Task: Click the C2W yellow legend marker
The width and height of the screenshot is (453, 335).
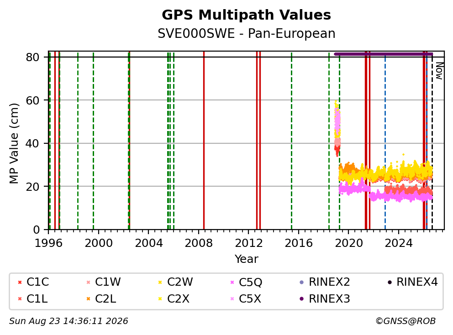Action: click(x=160, y=282)
